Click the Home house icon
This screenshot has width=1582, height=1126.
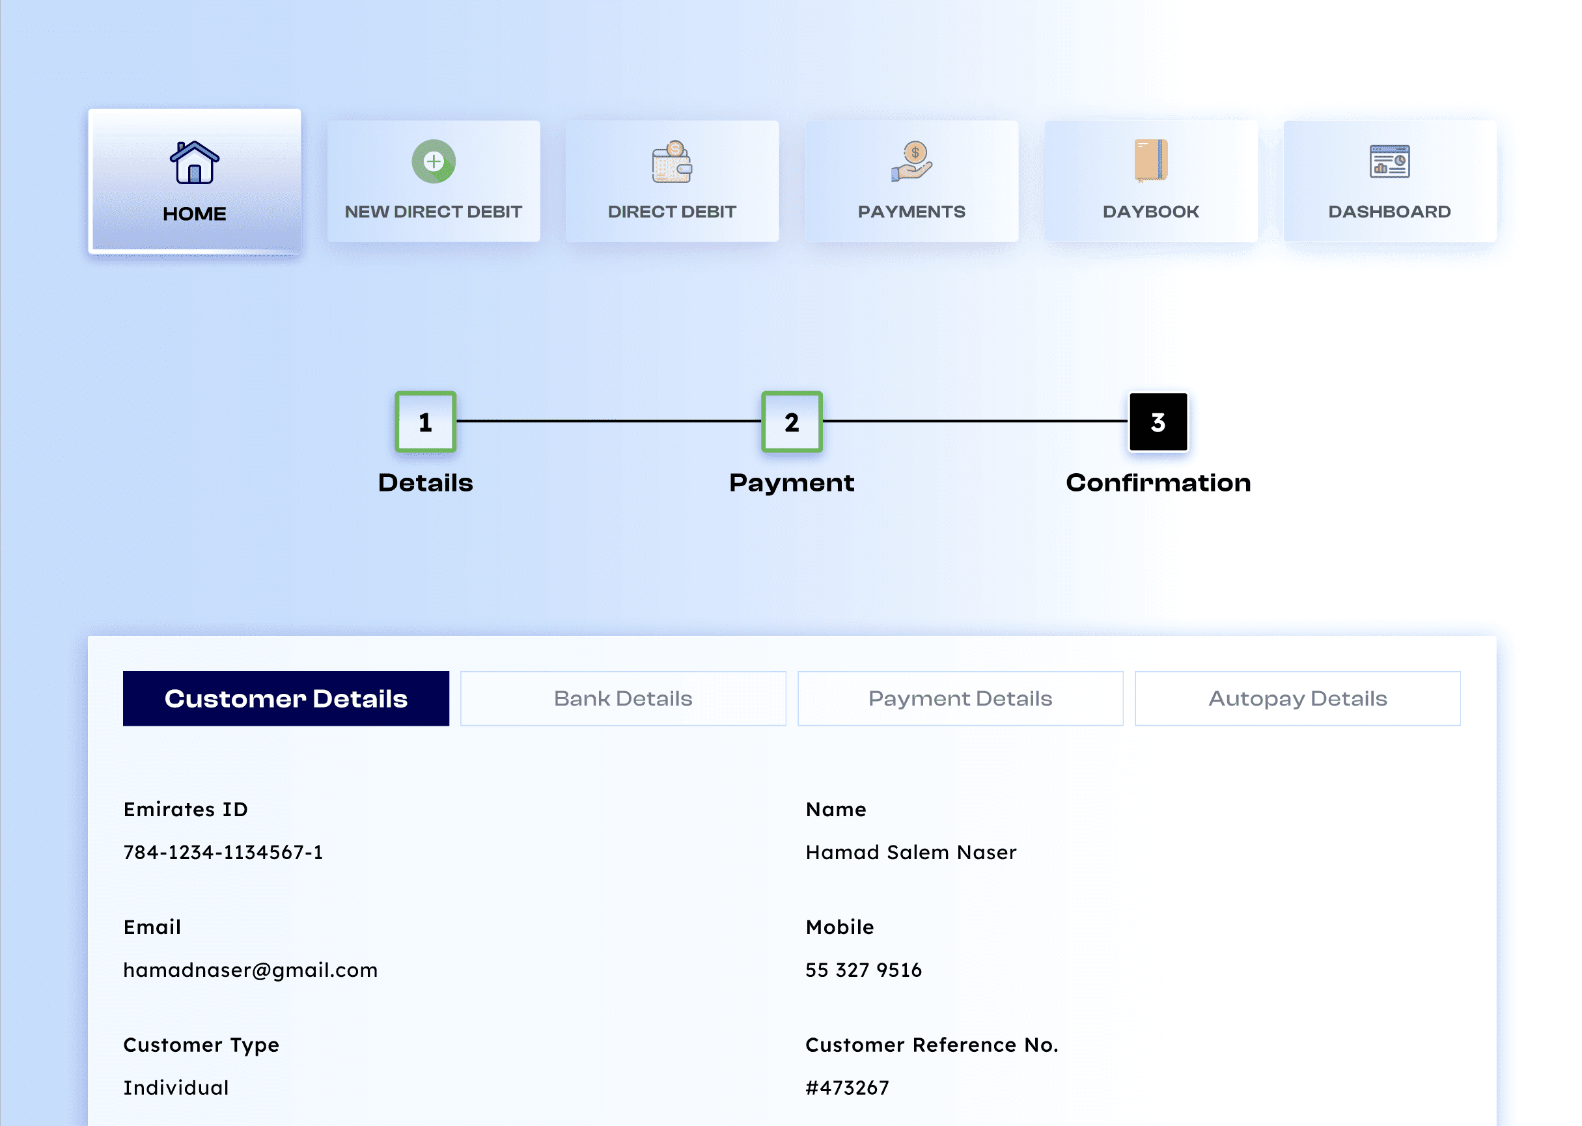(194, 162)
